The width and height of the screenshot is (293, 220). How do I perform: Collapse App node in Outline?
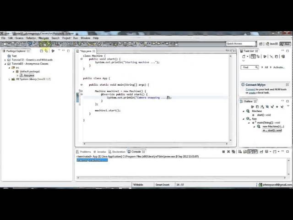[244, 119]
